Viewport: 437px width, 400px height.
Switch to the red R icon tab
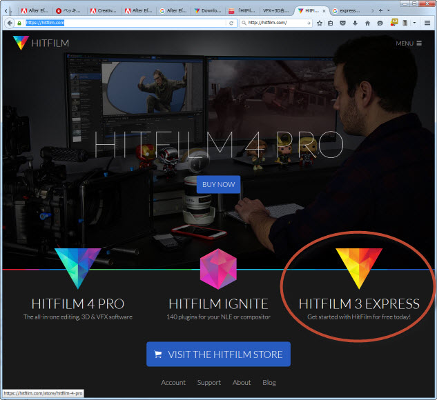[68, 11]
